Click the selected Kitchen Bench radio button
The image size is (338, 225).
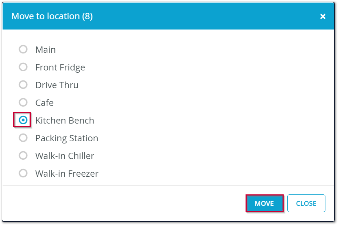click(23, 120)
